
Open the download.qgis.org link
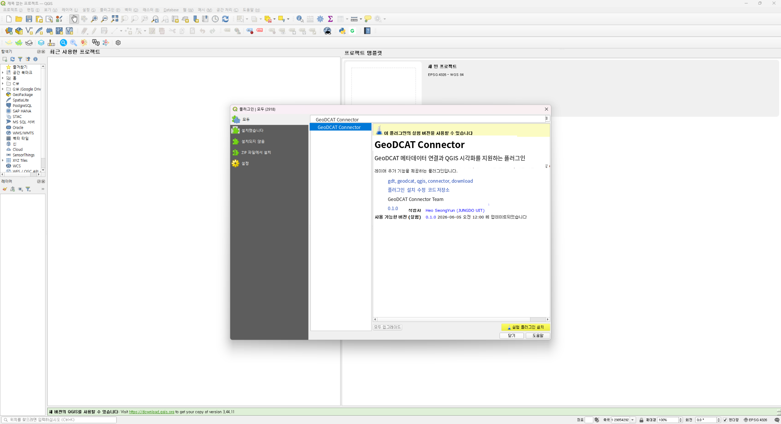tap(151, 412)
